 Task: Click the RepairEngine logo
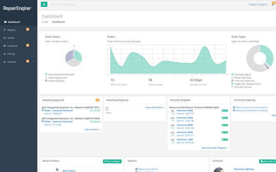pos(17,8)
